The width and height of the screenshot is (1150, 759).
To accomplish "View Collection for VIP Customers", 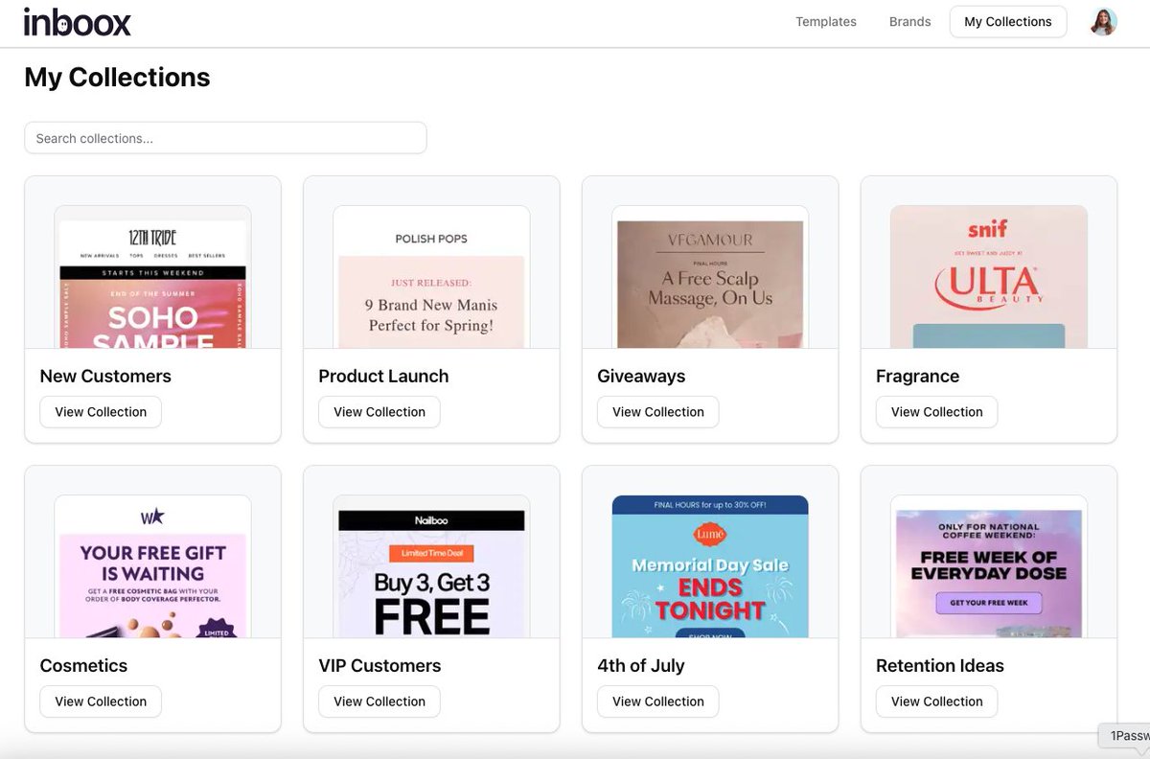I will pos(379,701).
